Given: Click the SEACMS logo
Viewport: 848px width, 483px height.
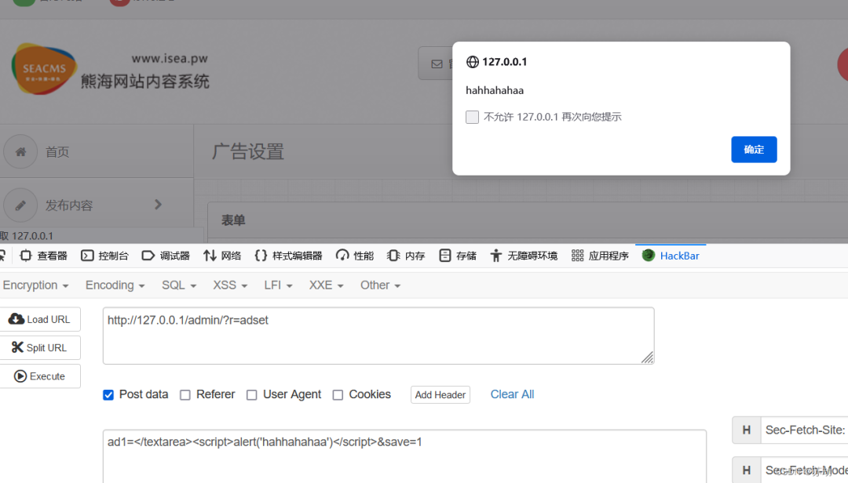Looking at the screenshot, I should pos(44,69).
